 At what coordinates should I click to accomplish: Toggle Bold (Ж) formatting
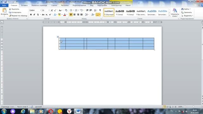click(x=31, y=15)
